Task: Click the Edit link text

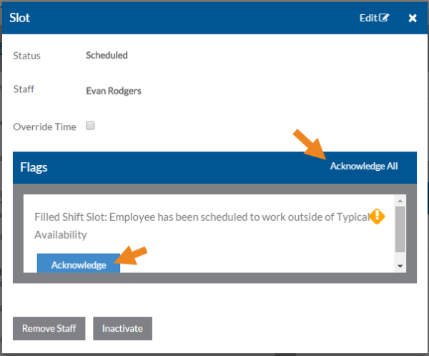Action: tap(368, 18)
